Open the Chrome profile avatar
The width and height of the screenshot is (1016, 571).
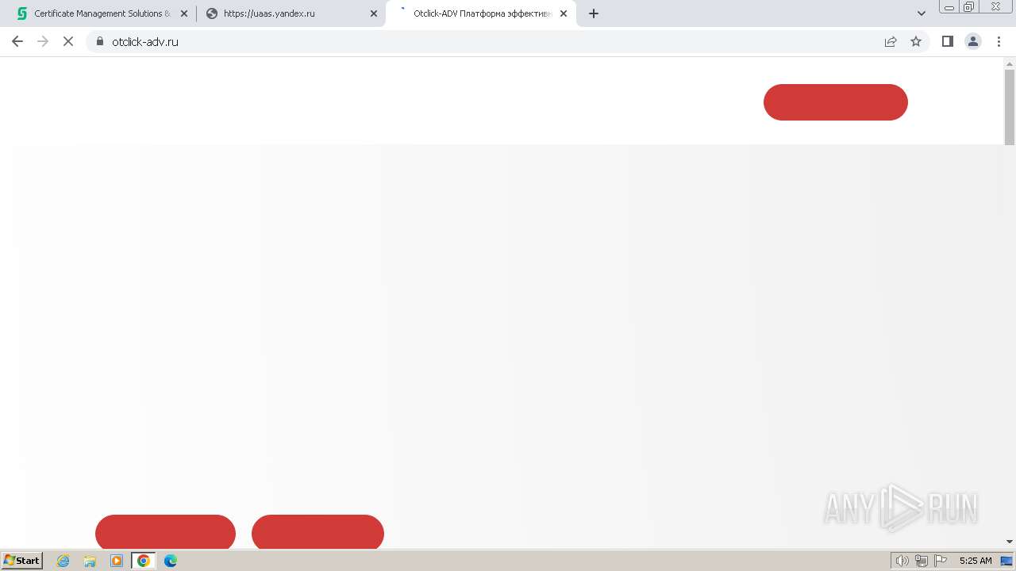point(973,41)
